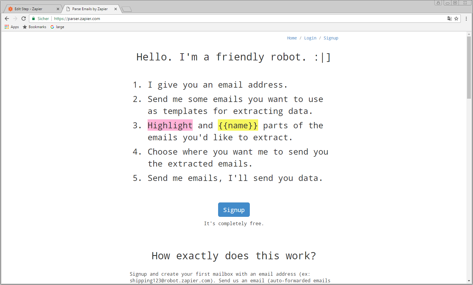Click the browser back arrow
The image size is (473, 285).
point(7,19)
